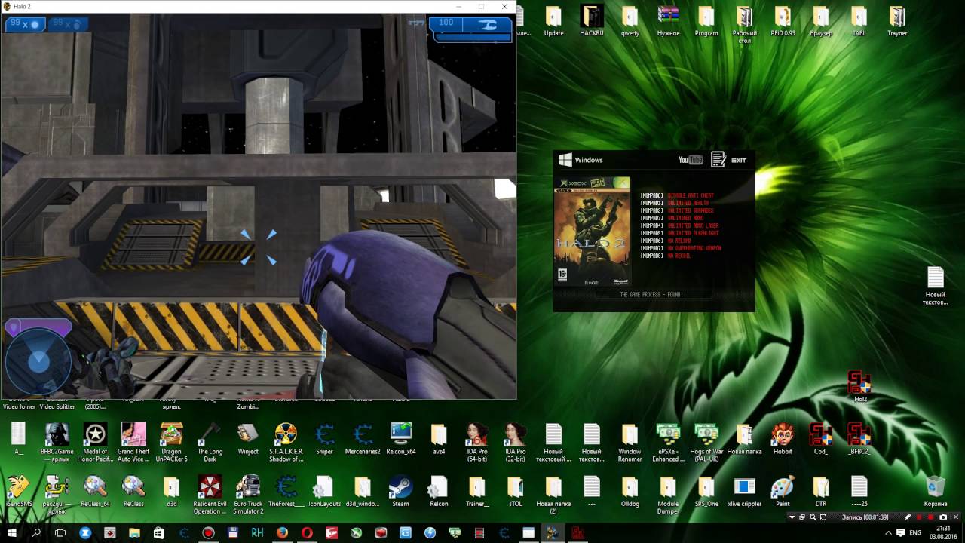
Task: Select the Relcon_x64 desktop icon
Action: point(401,439)
